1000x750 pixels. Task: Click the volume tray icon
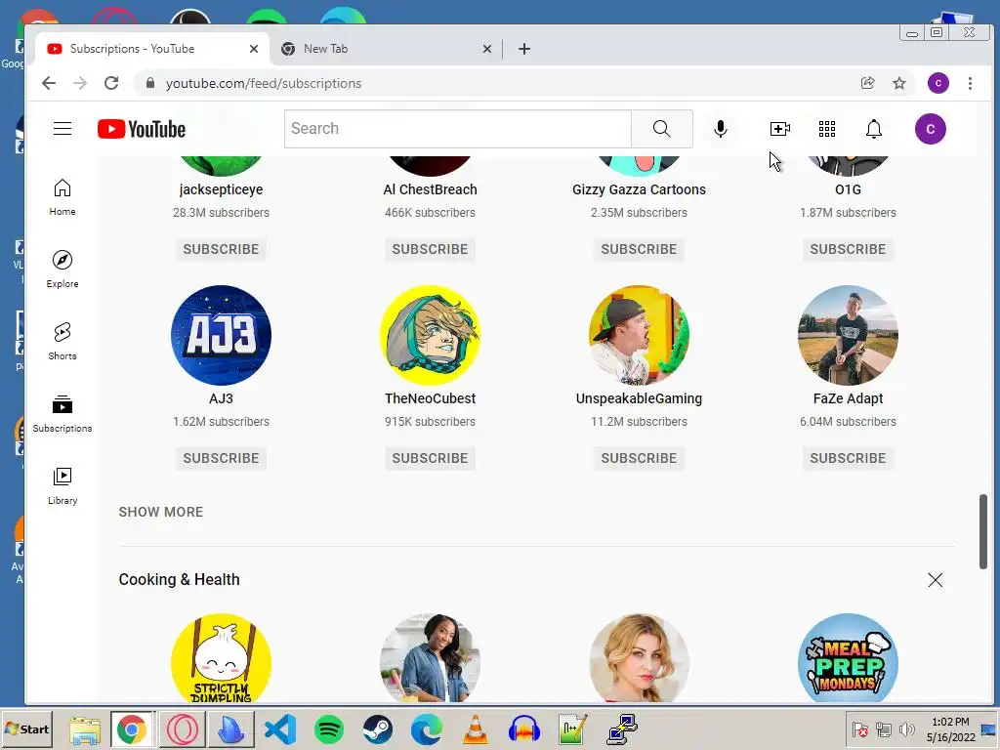[906, 729]
